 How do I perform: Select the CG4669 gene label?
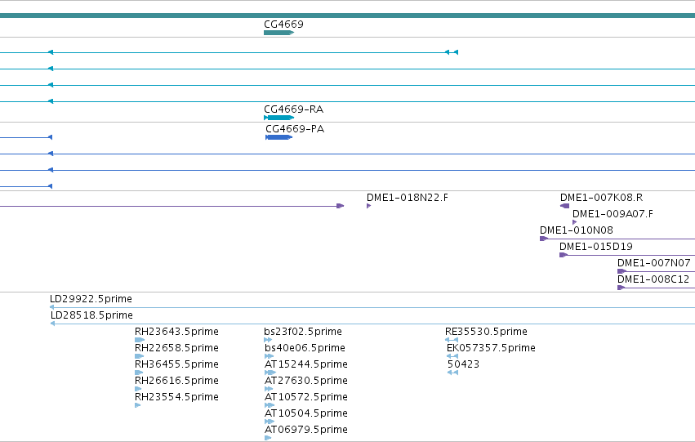(283, 24)
